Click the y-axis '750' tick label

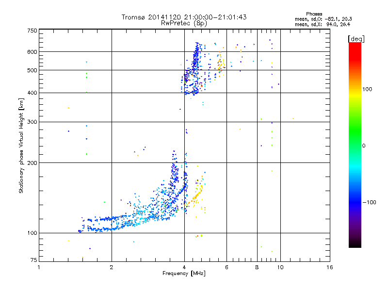point(32,31)
